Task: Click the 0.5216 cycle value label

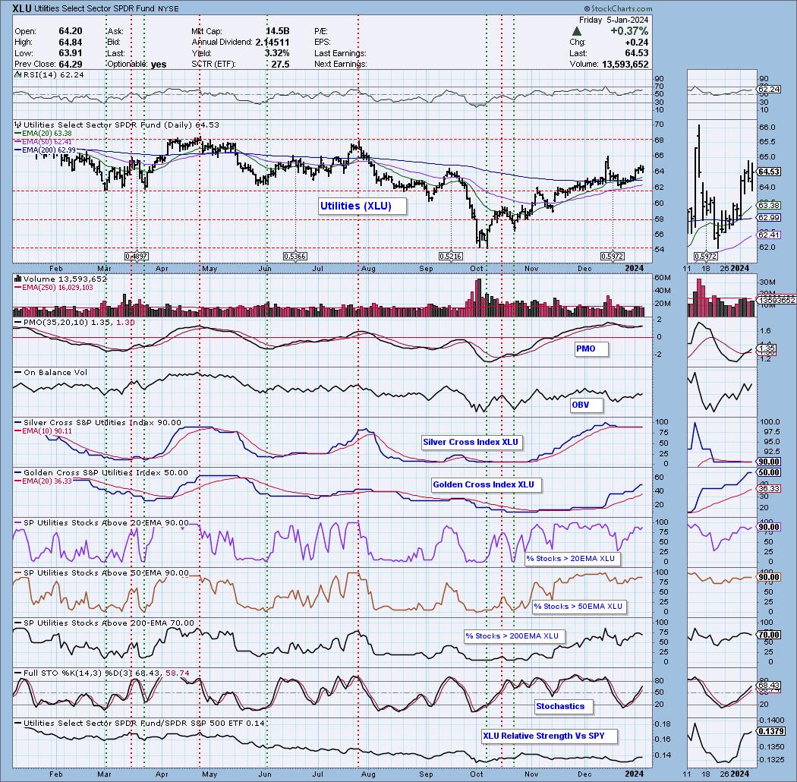Action: [451, 257]
